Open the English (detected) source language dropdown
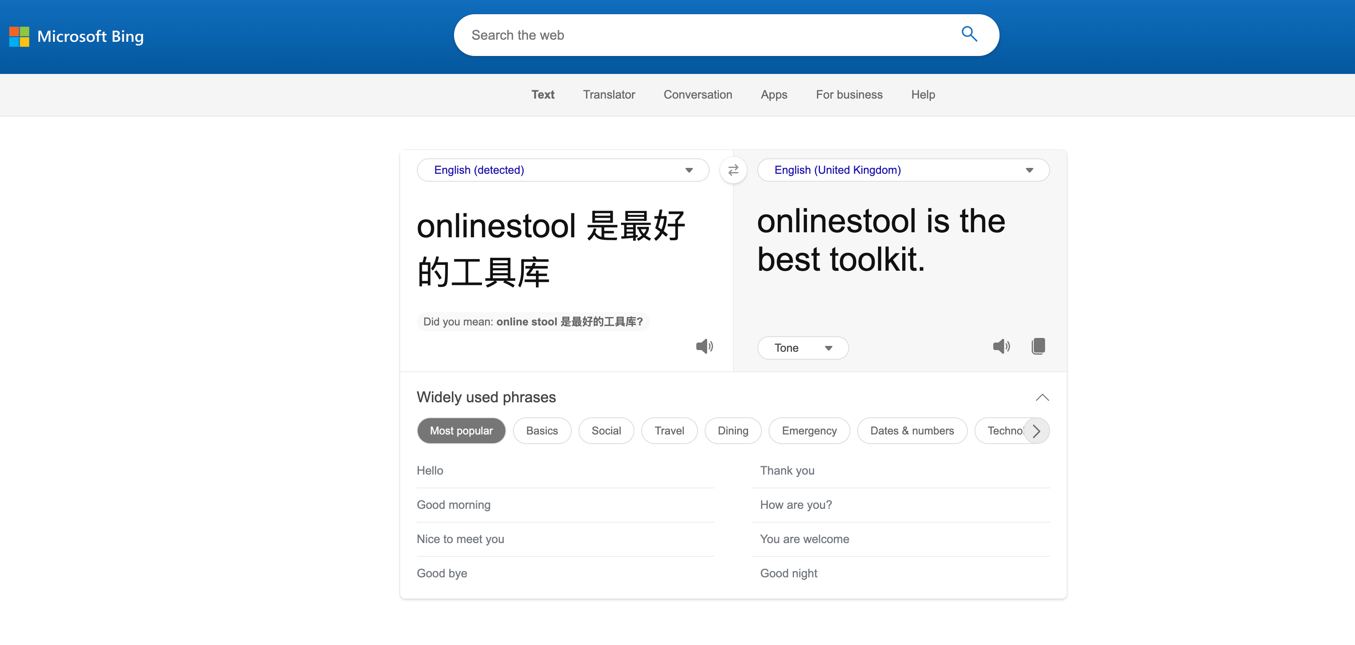The width and height of the screenshot is (1355, 645). [563, 170]
